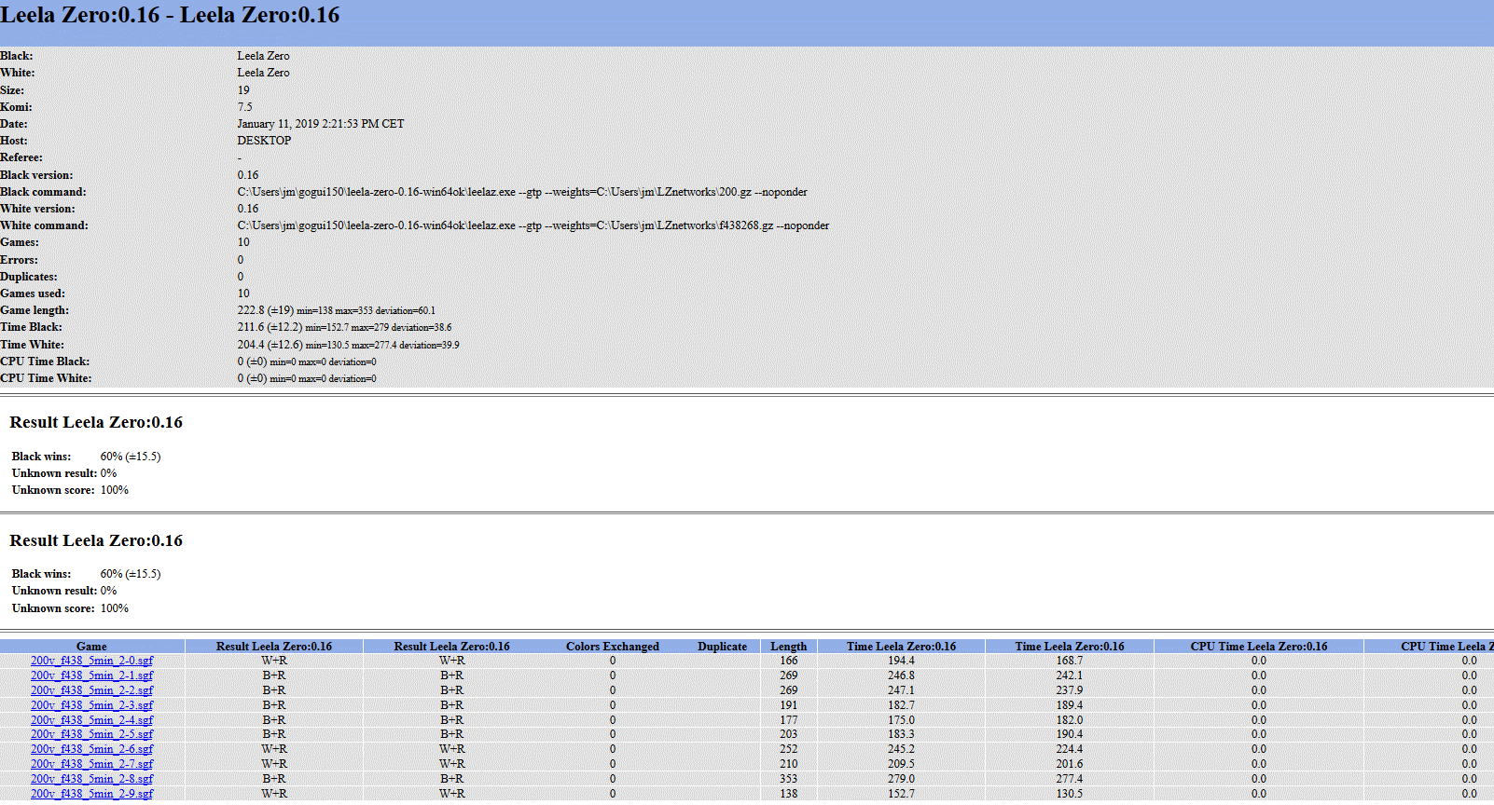The image size is (1494, 805).
Task: Open the 200v_f438_5min_2-8.sgf game link
Action: [x=91, y=779]
